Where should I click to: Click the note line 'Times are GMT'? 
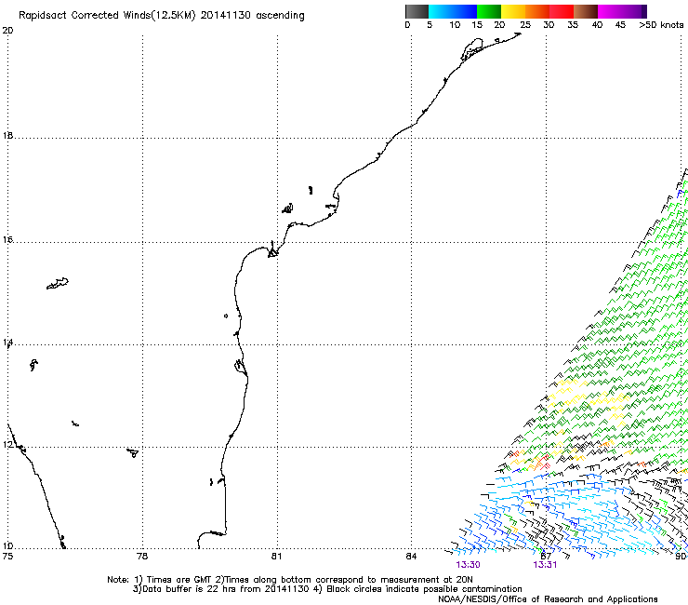(x=179, y=580)
